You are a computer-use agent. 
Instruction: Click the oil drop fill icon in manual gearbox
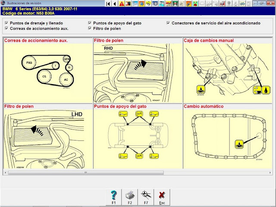coord(266,90)
